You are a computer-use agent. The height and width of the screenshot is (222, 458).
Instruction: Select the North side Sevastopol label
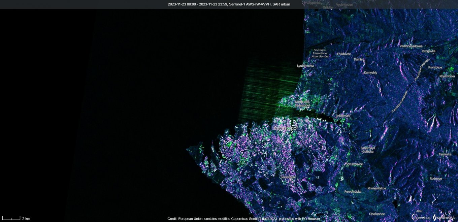point(302,104)
